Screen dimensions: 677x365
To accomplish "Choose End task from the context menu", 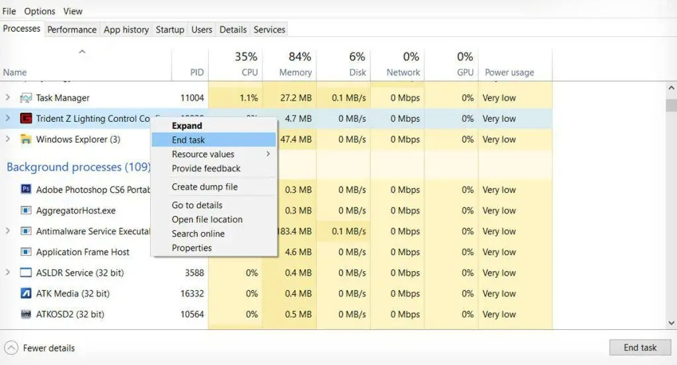I will pyautogui.click(x=188, y=140).
